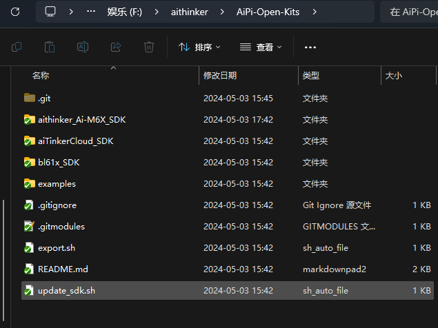Click GITMODULES 文... type cell

[x=339, y=227]
